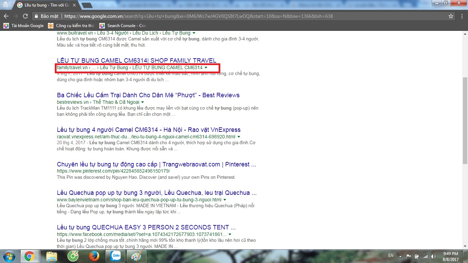The width and height of the screenshot is (468, 263).
Task: Open the Search Console bookmark
Action: [123, 26]
